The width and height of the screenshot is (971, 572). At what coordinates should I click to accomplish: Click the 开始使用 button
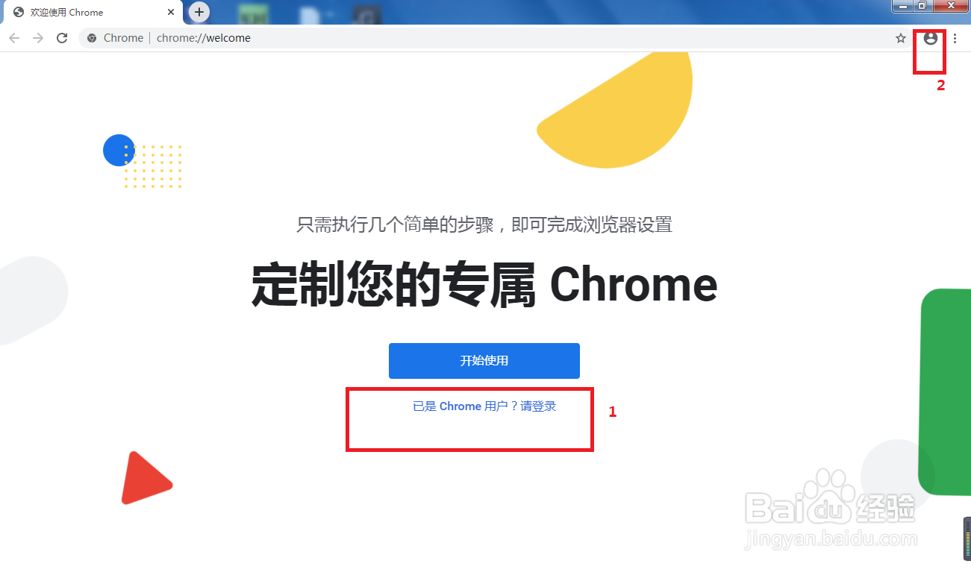[x=484, y=361]
